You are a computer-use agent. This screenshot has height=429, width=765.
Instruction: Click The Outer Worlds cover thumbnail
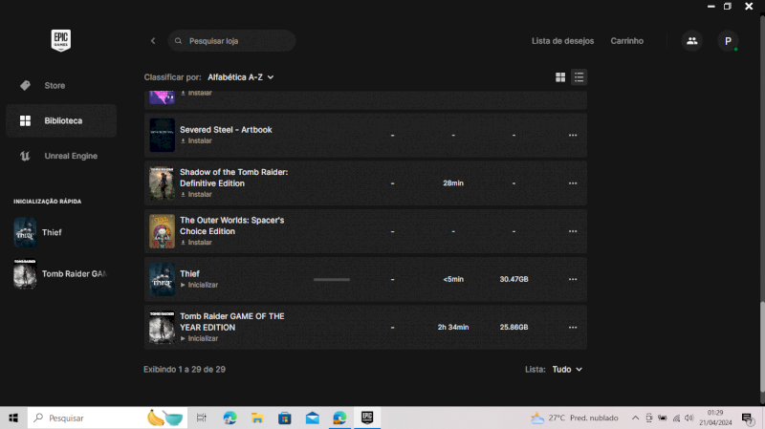click(162, 231)
